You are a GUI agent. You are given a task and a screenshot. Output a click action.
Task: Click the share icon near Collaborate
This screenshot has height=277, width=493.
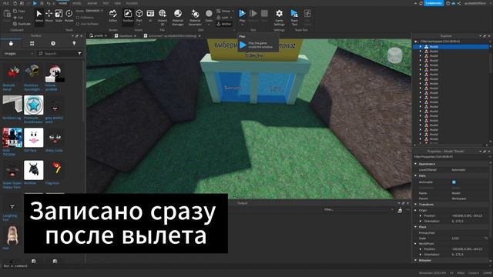pos(459,3)
